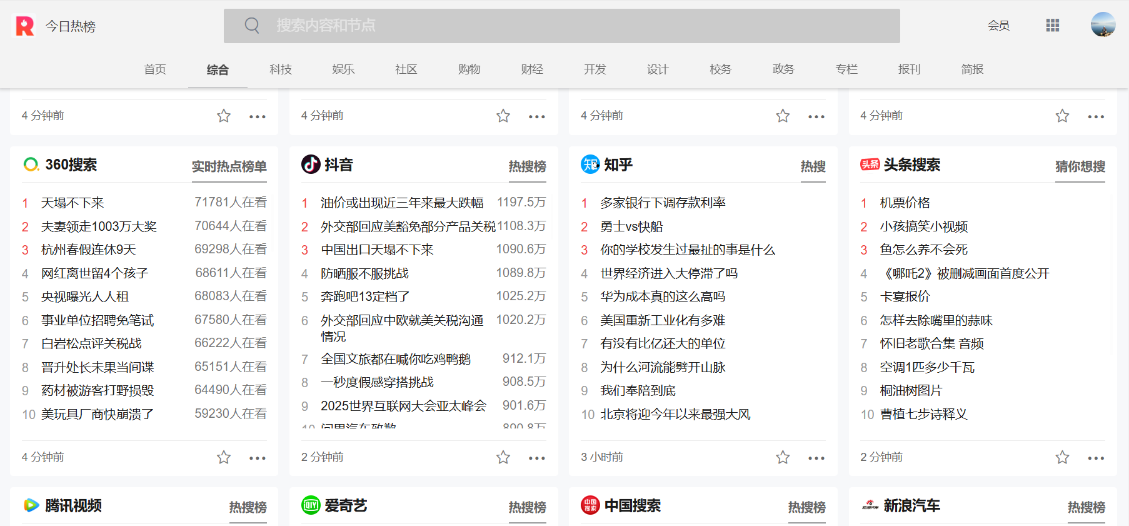This screenshot has width=1129, height=526.
Task: Open the user avatar profile
Action: [x=1103, y=25]
